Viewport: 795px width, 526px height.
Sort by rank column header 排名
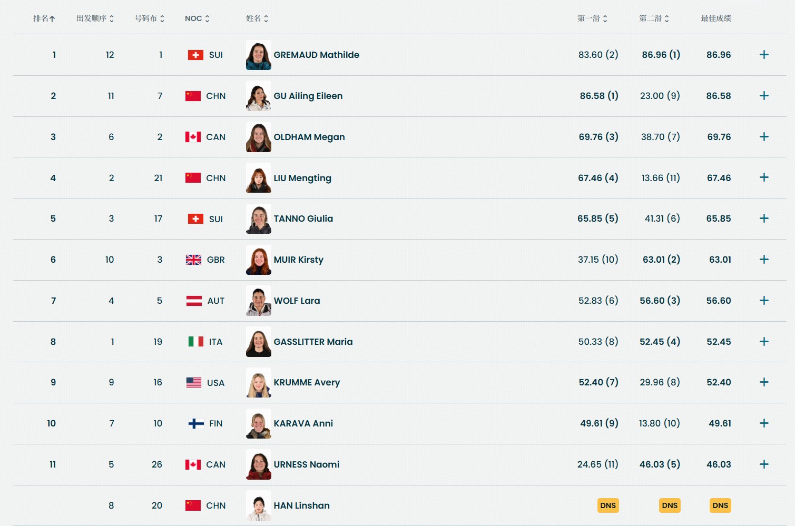click(x=44, y=18)
